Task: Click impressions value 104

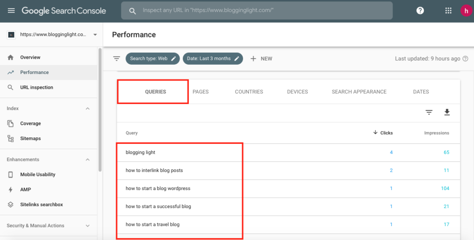Action: click(445, 188)
